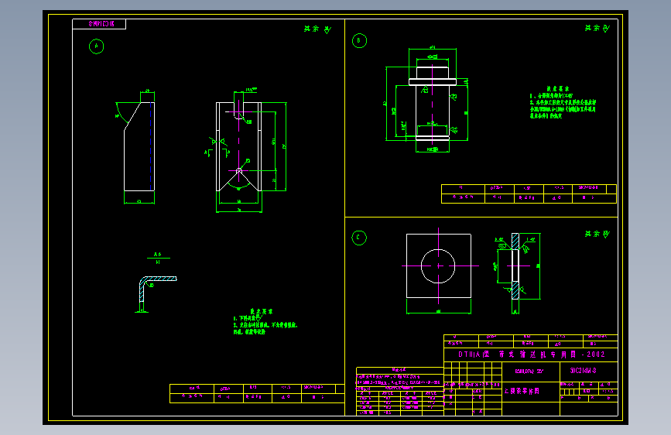Click the circled C view label
This screenshot has height=435, width=671.
[x=358, y=238]
